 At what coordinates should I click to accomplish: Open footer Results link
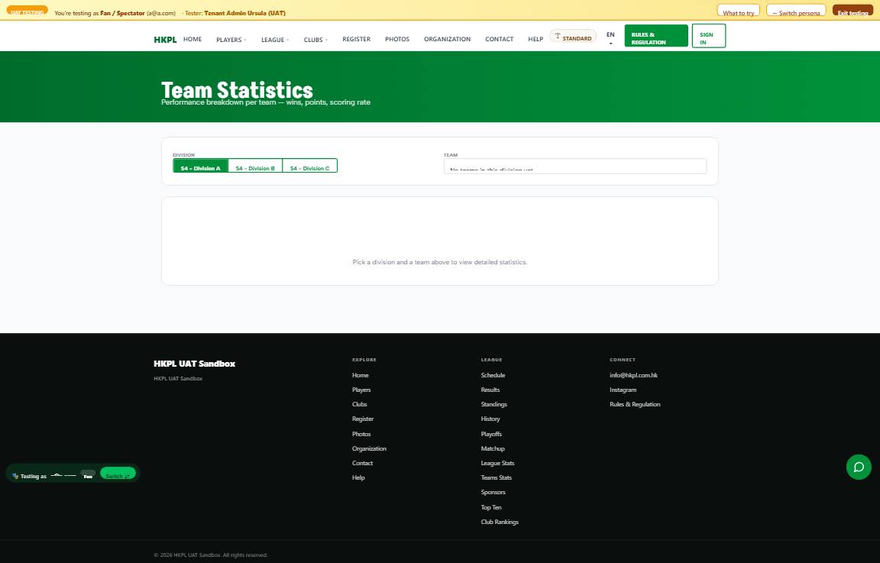490,390
